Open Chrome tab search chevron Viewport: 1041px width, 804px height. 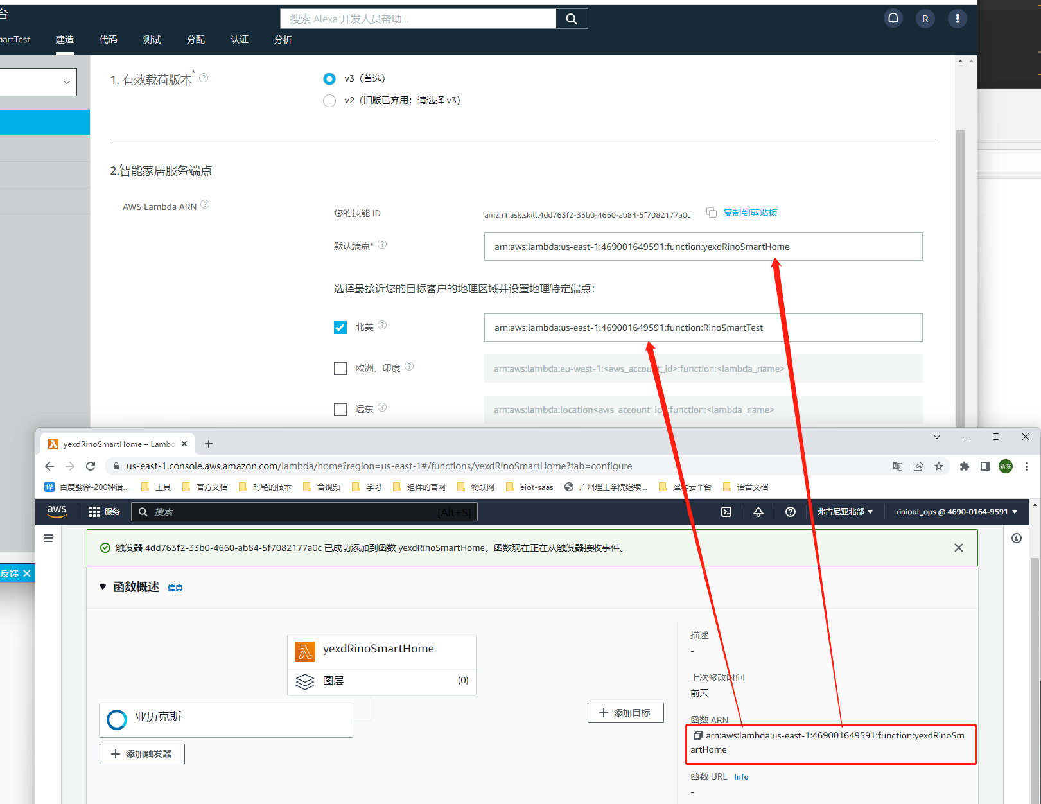click(x=937, y=437)
